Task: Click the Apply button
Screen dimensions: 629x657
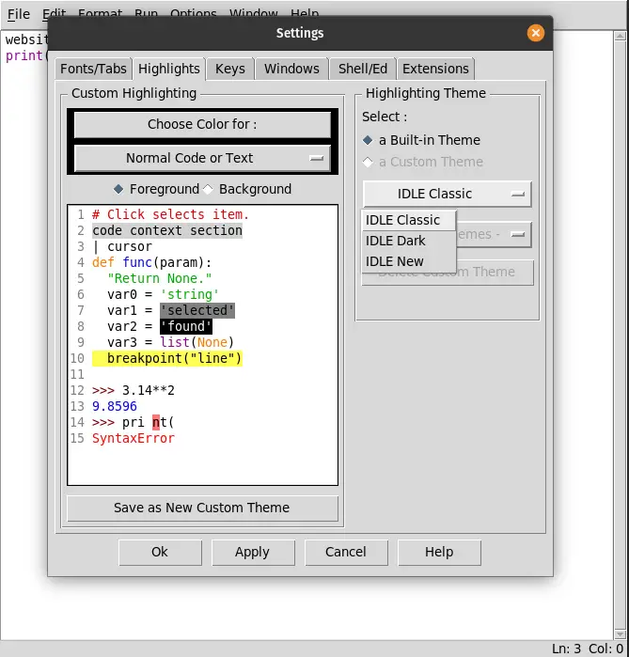Action: point(253,553)
